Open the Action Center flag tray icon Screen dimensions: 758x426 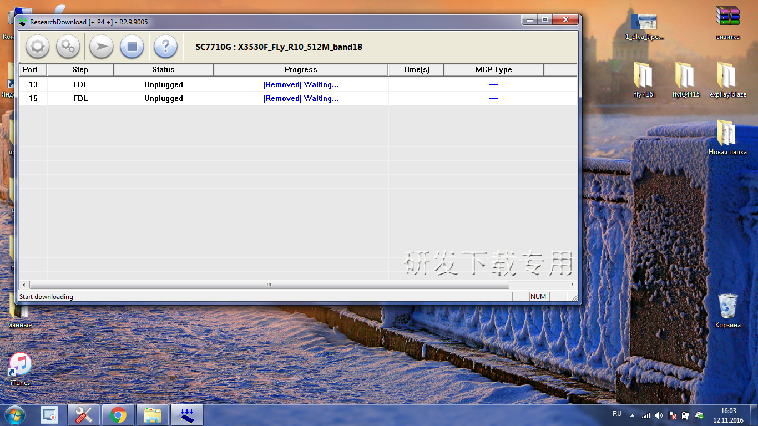click(673, 415)
